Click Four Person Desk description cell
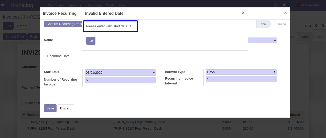Screen dimensions: 326x138 pyautogui.click(x=138, y=128)
